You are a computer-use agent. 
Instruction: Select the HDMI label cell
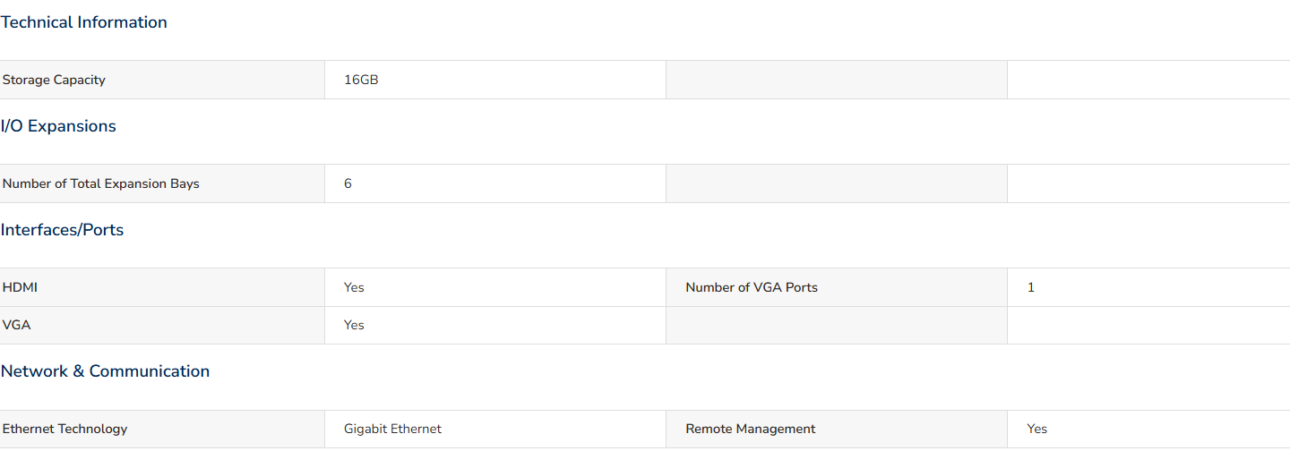pos(162,287)
